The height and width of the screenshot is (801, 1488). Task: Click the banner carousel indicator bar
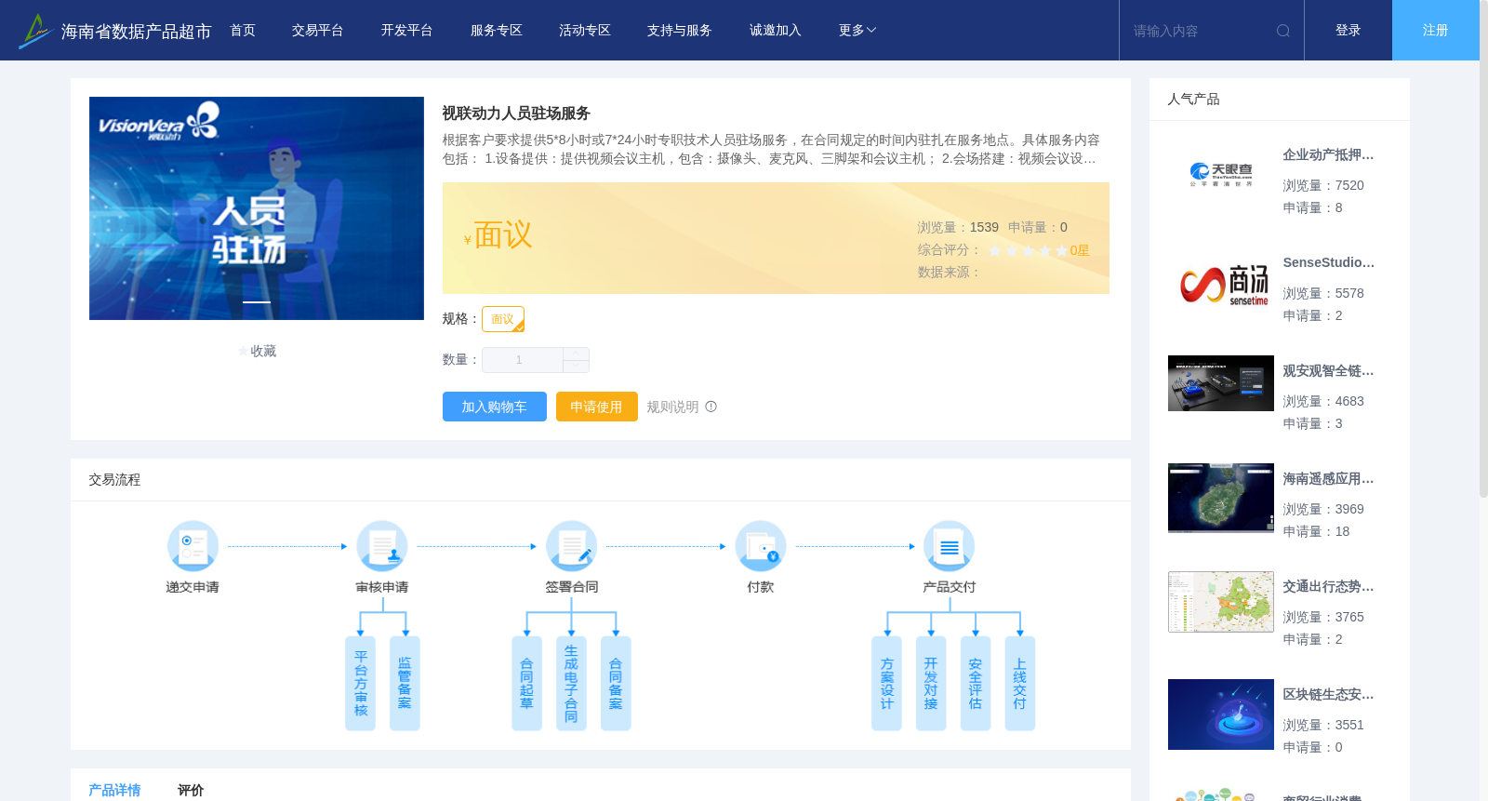coord(257,302)
